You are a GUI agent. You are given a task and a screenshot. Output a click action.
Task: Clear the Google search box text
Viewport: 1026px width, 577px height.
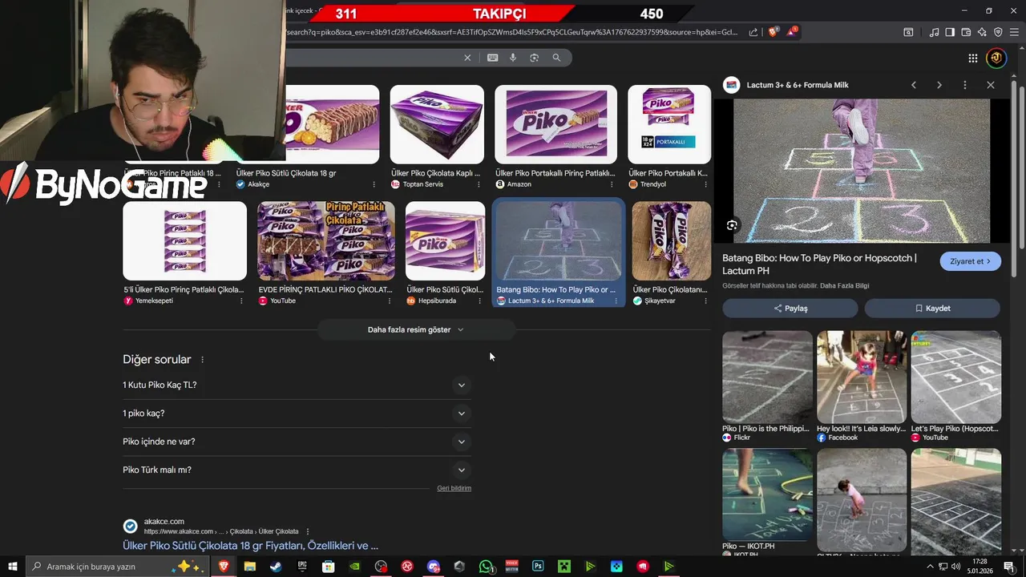[467, 58]
